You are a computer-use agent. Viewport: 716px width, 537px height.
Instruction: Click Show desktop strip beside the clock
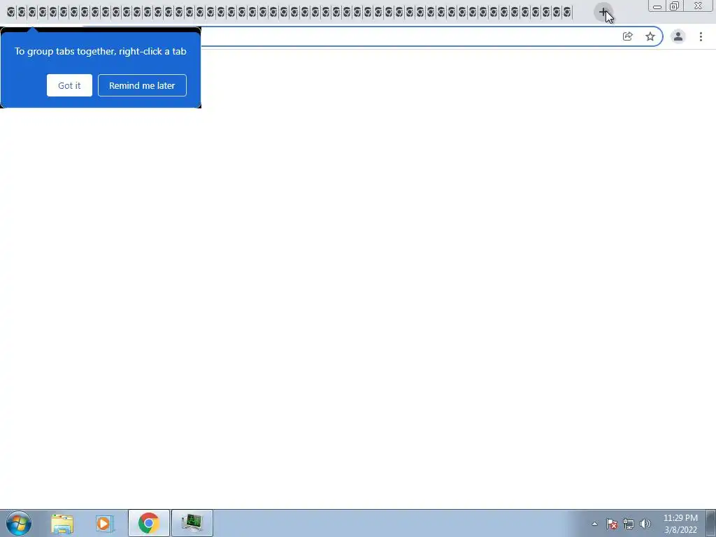(x=711, y=523)
